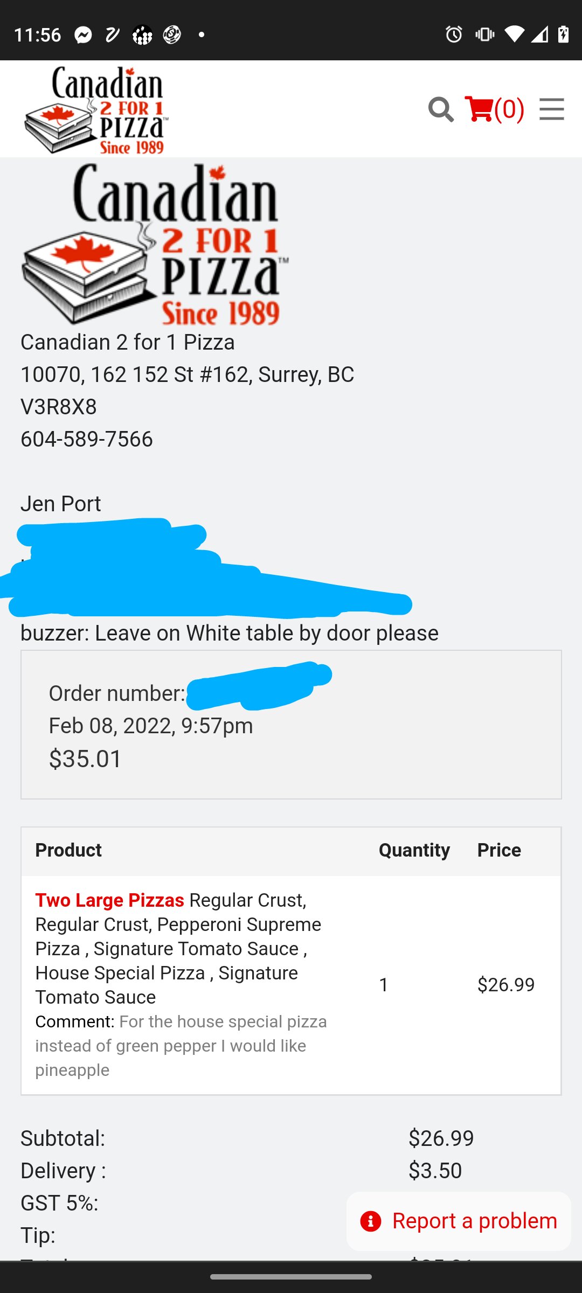582x1293 pixels.
Task: Tap the cart item count (0)
Action: pyautogui.click(x=509, y=109)
